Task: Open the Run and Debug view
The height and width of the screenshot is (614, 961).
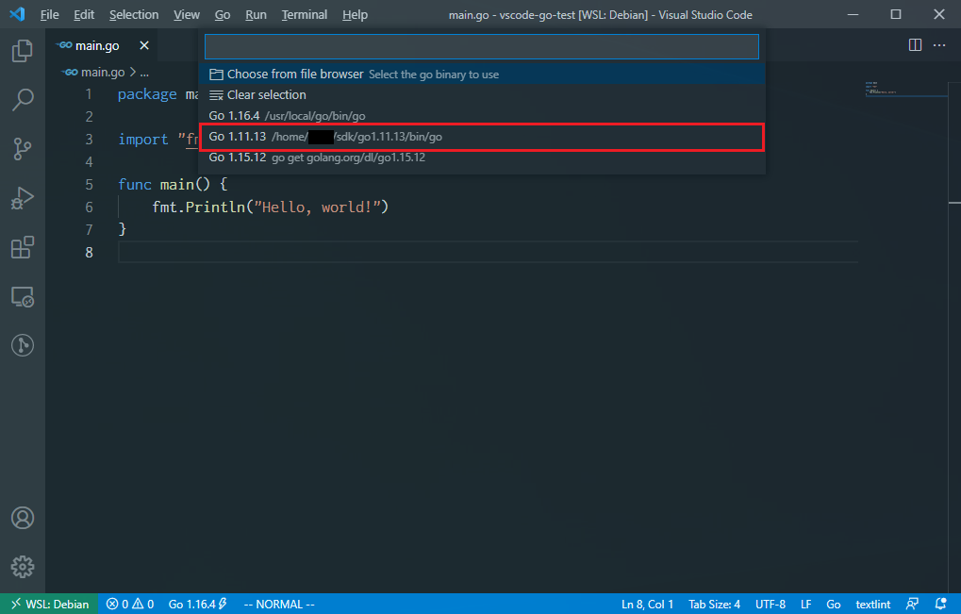Action: tap(22, 198)
